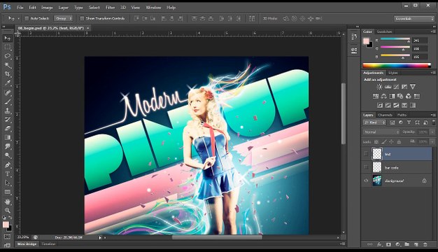Screen dimensions: 438x252
Task: Open the Normal blend mode dropdown
Action: (381, 132)
